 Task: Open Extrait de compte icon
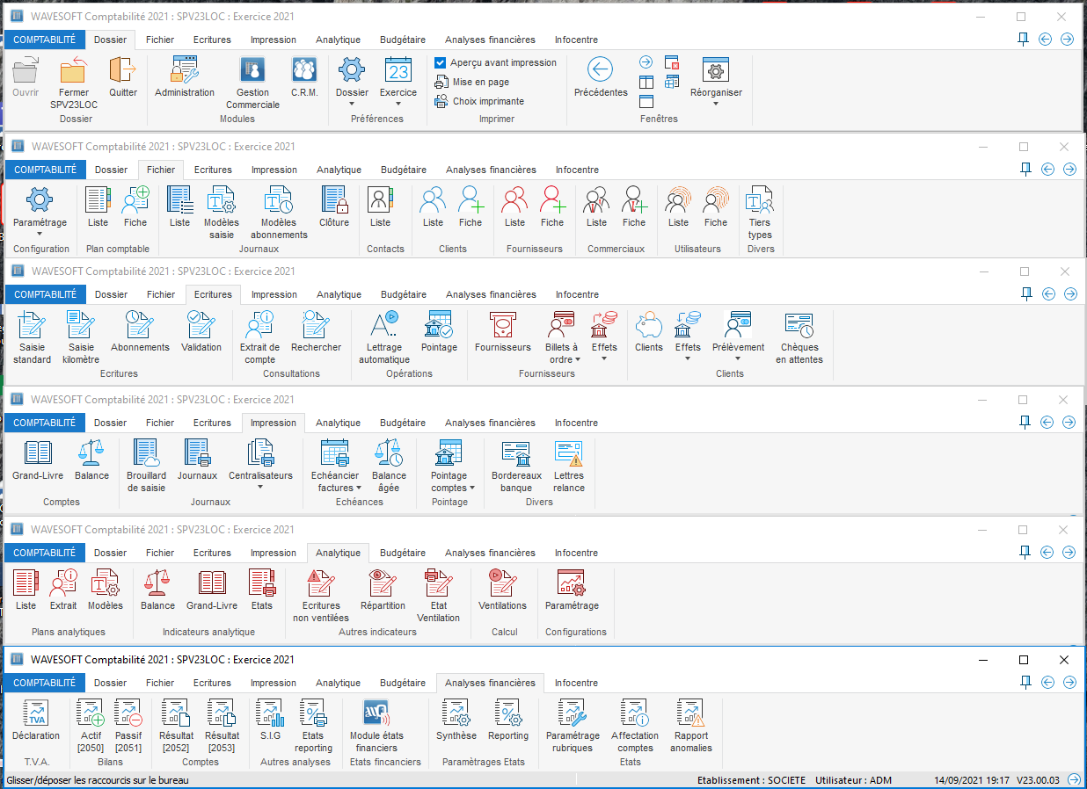[259, 325]
